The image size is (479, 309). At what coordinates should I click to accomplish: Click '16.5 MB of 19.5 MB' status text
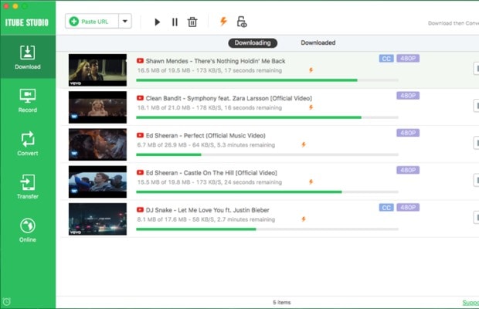pyautogui.click(x=164, y=70)
